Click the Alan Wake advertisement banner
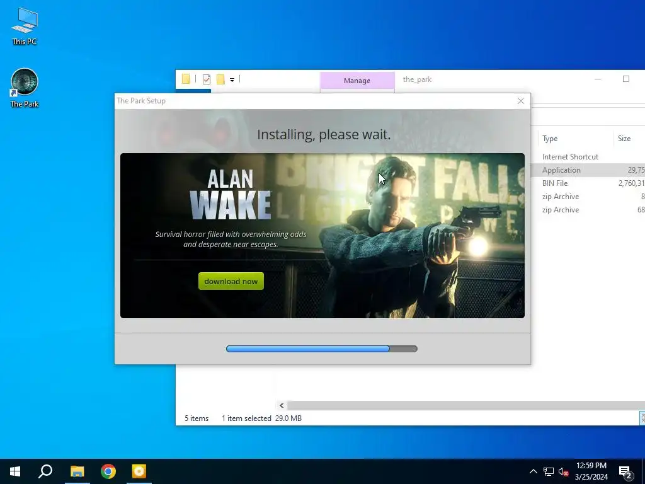Image resolution: width=645 pixels, height=484 pixels. (x=322, y=236)
